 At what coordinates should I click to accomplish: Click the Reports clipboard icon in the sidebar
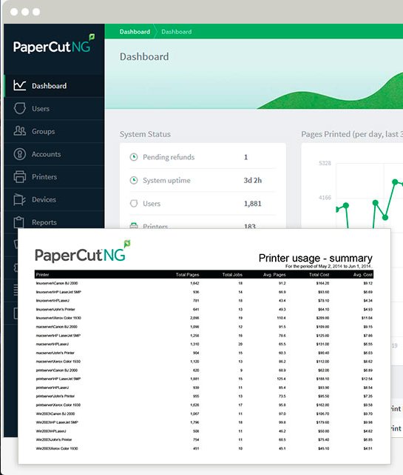point(18,222)
